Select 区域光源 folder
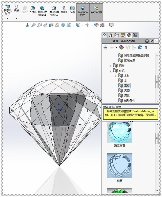The height and width of the screenshot is (197, 162). 127,61
